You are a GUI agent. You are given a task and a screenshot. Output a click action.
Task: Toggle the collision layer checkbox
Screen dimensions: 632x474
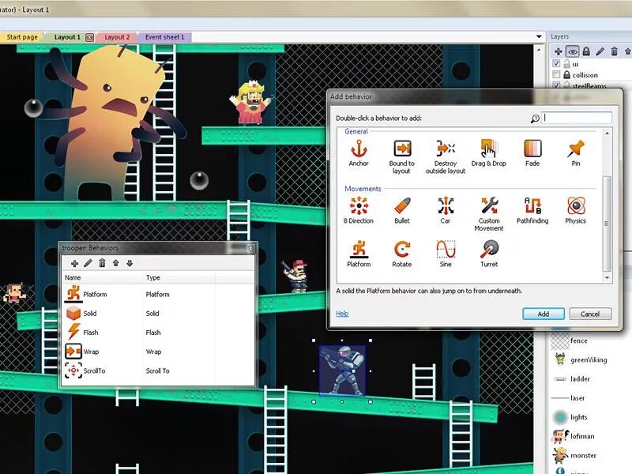(x=556, y=74)
